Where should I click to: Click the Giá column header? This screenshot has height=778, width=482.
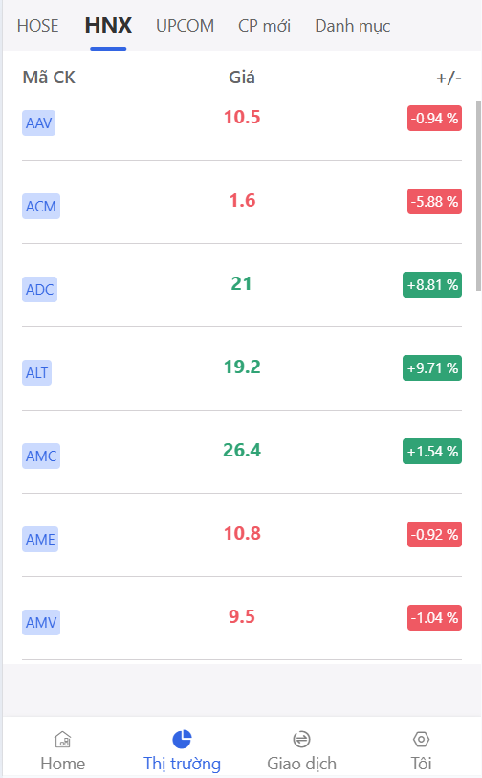coord(242,78)
